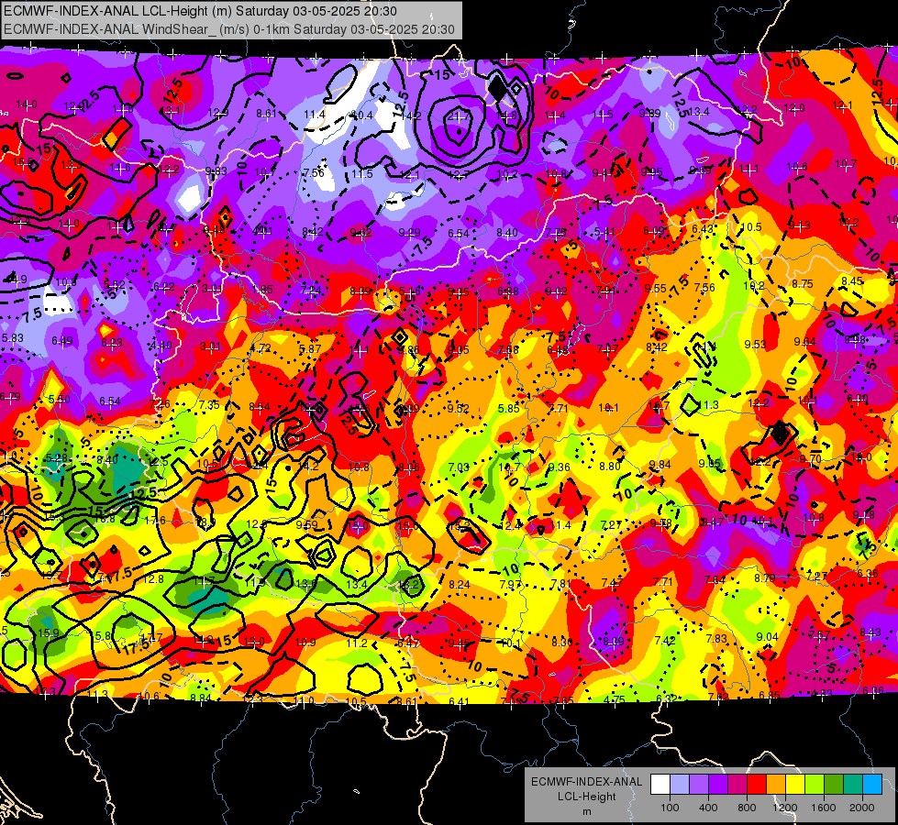Click the orange legend swatch
The image size is (898, 825).
(776, 784)
